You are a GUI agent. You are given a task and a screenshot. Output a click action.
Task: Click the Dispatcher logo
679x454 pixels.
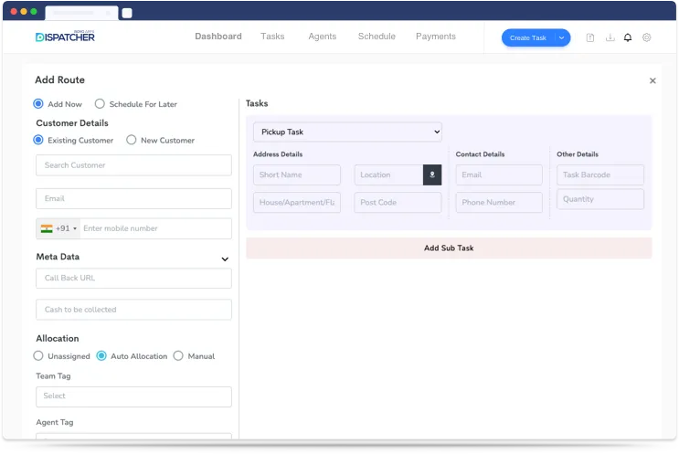65,37
